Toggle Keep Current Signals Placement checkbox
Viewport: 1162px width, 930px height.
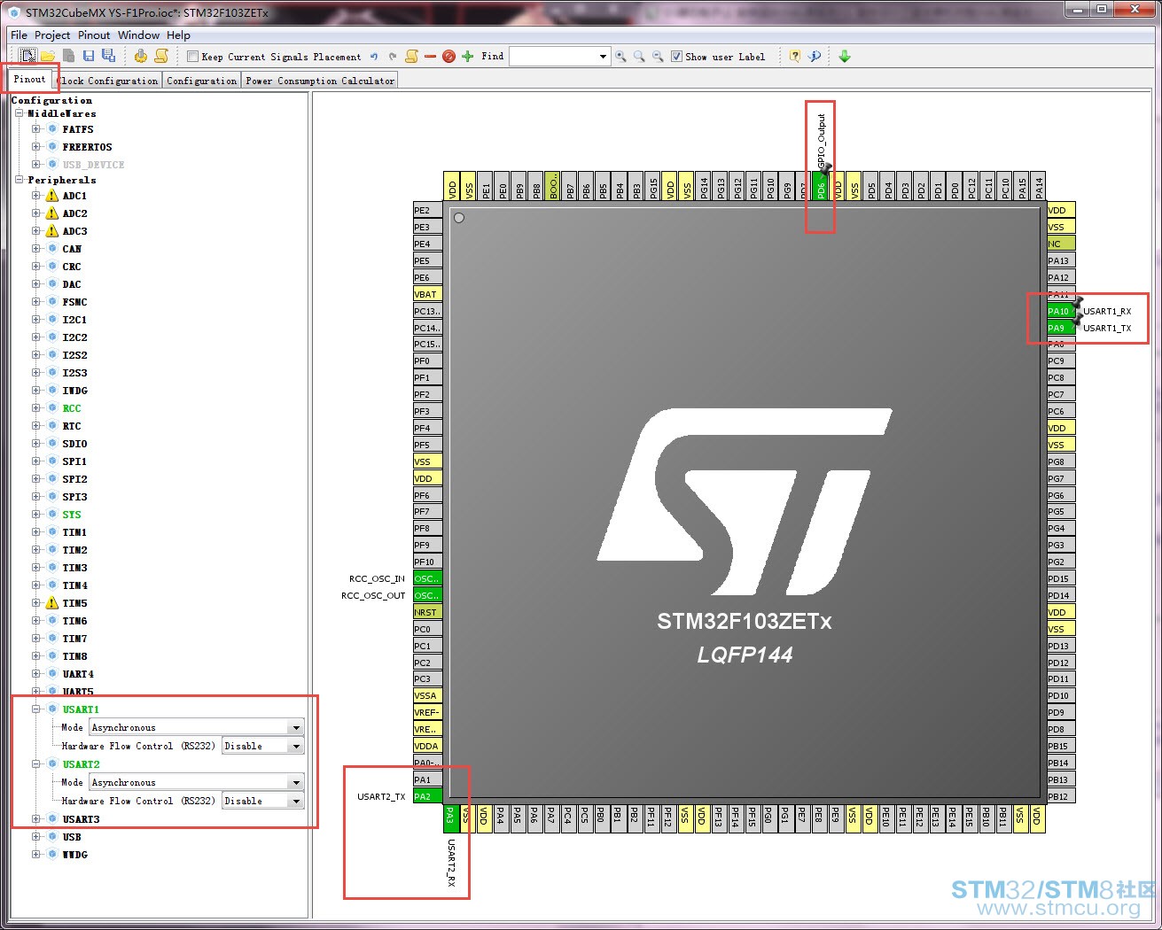(x=192, y=57)
